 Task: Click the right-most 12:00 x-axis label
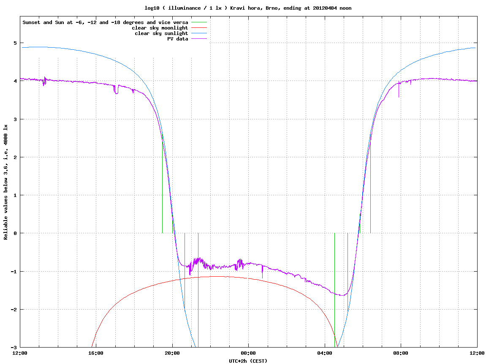(x=477, y=353)
